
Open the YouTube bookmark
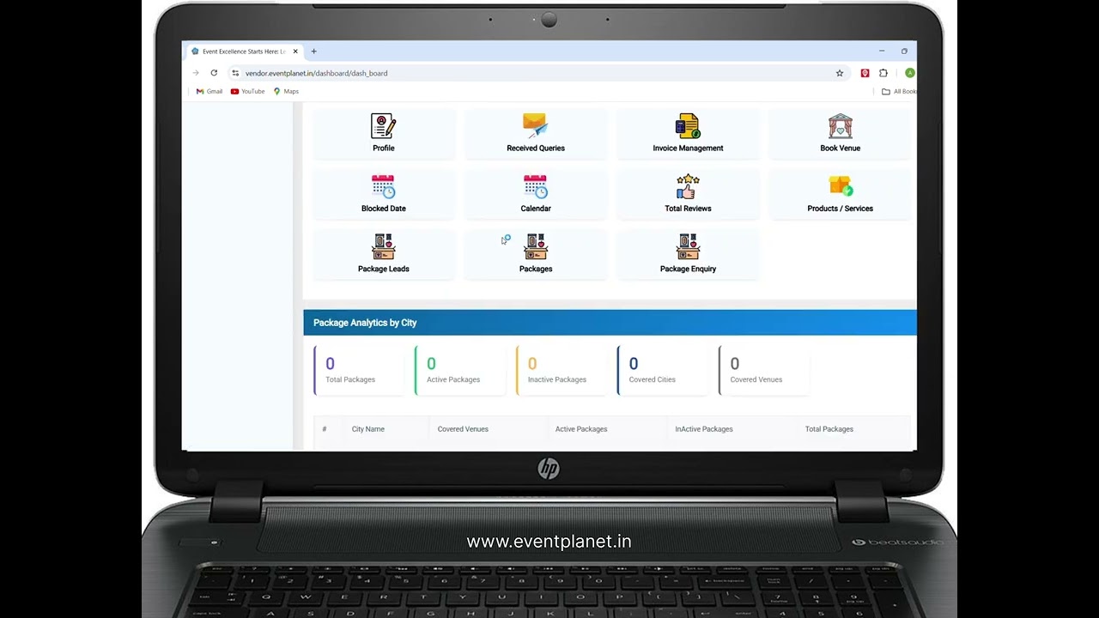(x=247, y=91)
